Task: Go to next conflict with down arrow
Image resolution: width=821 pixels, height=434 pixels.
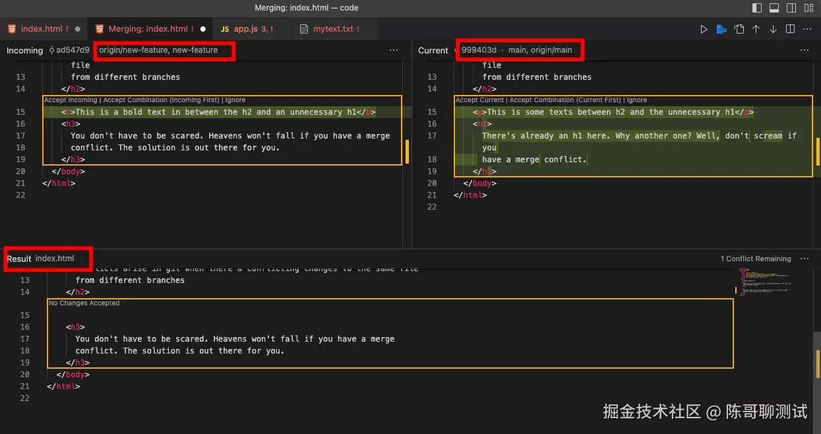Action: click(774, 29)
